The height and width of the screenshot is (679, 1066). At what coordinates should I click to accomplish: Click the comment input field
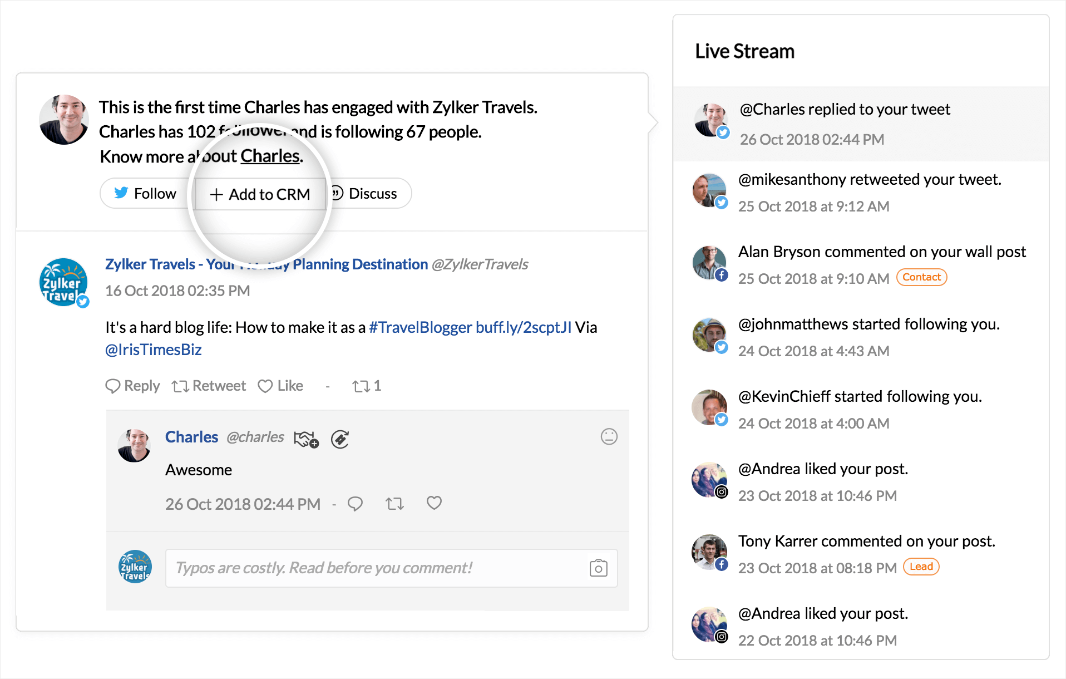pos(392,568)
